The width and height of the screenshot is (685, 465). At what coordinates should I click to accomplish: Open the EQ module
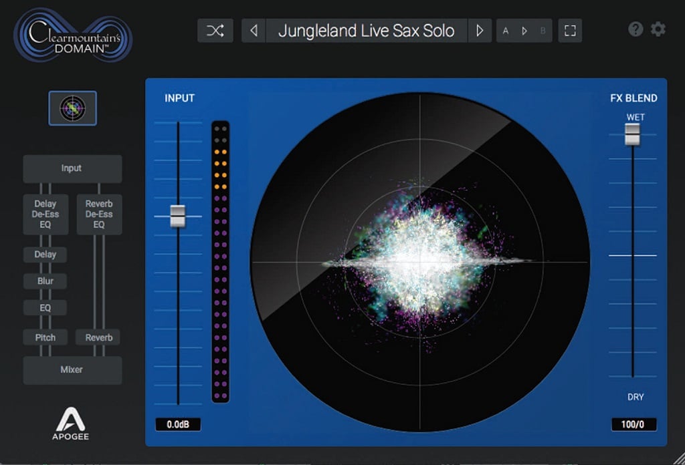click(45, 307)
